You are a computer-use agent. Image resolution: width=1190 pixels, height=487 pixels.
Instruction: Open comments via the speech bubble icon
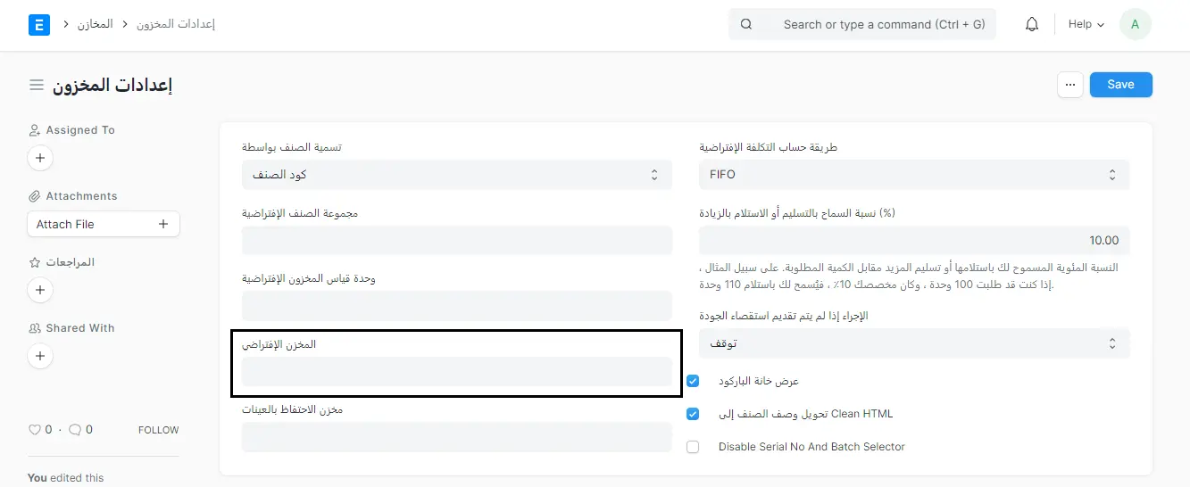75,430
